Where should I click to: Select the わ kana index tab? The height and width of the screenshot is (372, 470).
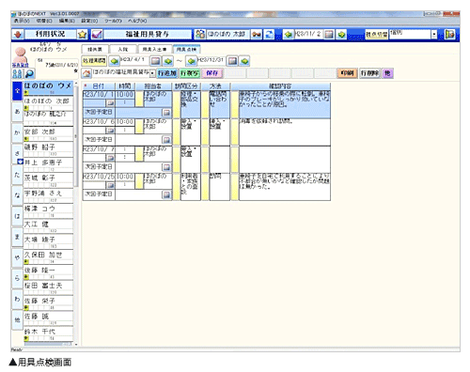(x=18, y=299)
